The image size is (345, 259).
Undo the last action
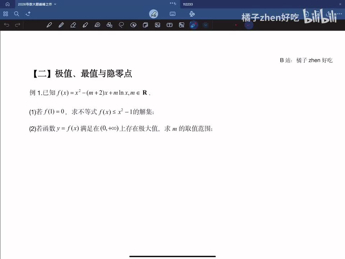point(6,25)
